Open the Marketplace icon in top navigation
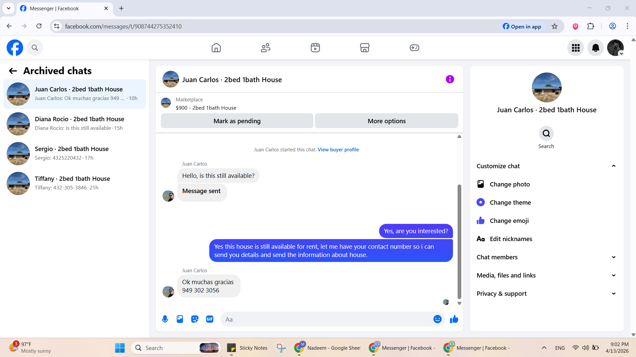The image size is (636, 357). coord(364,48)
